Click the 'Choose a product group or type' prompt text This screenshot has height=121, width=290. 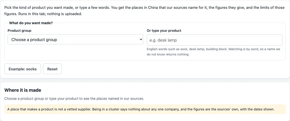[x=74, y=99]
